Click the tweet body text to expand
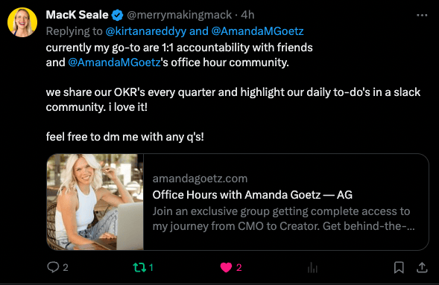 click(233, 92)
